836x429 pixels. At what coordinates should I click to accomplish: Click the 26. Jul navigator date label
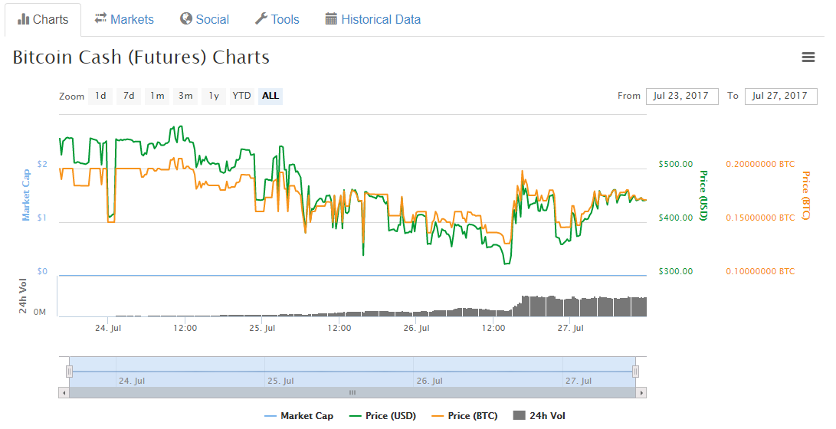[430, 381]
